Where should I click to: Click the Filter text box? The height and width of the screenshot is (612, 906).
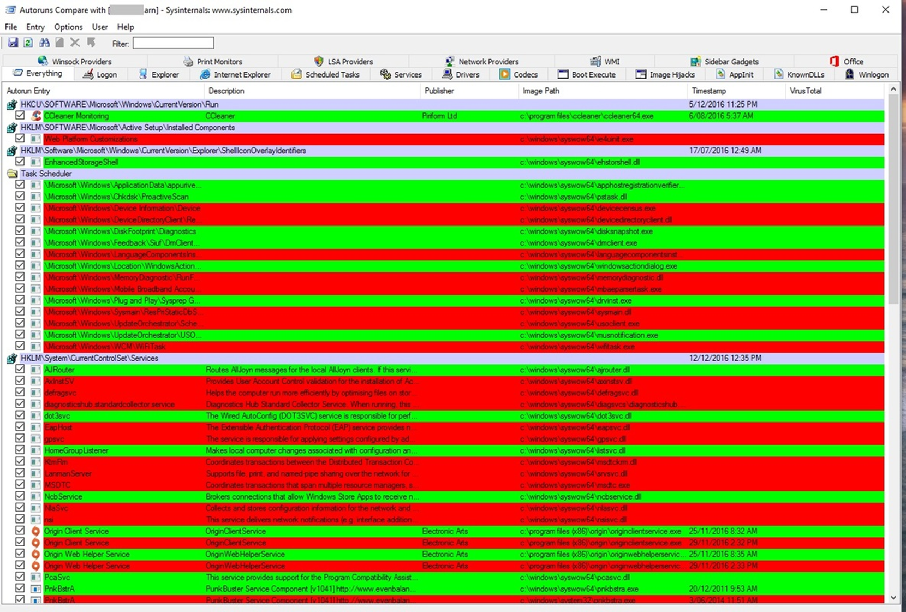point(173,43)
